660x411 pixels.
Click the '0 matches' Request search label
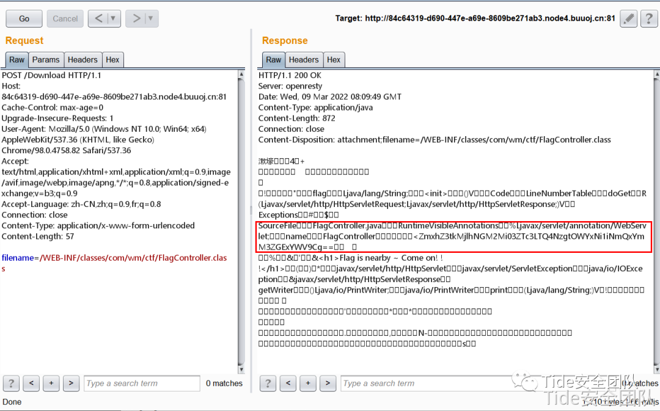tap(224, 384)
